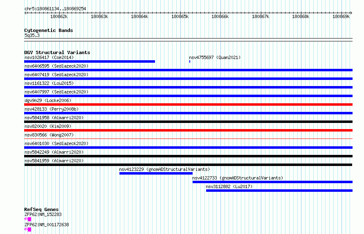
Task: Click the 180865k ruler label
Action: (x=180, y=16)
